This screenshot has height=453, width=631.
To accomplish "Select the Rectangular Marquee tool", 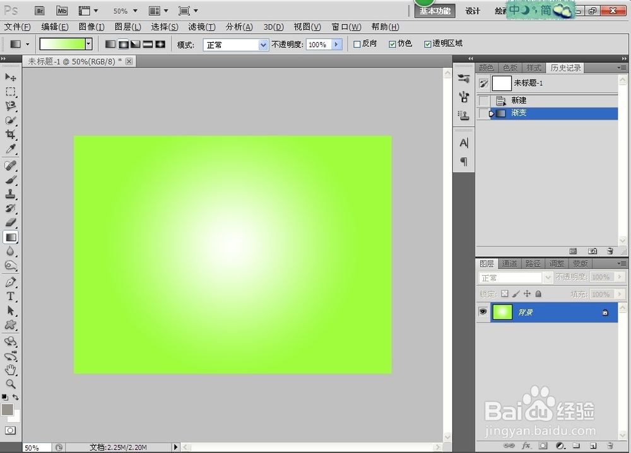I will 11,91.
